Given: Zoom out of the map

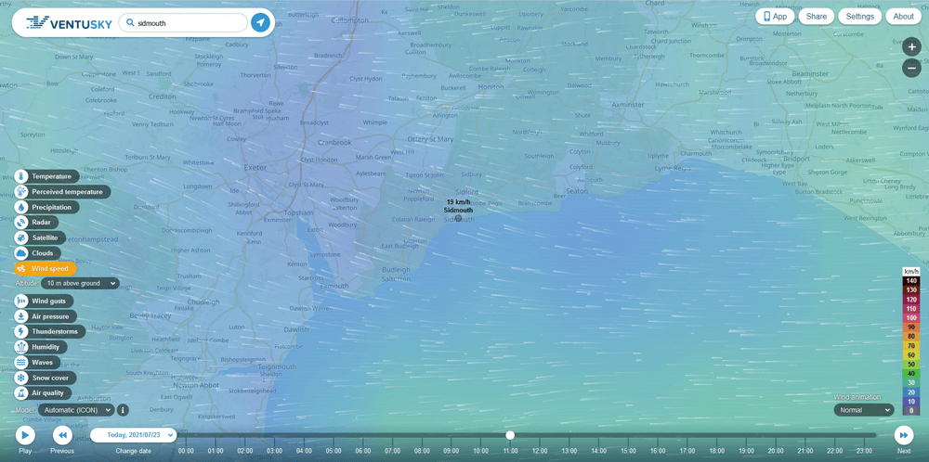Looking at the screenshot, I should (911, 68).
